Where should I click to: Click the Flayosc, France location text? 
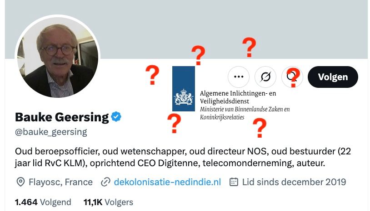pos(60,182)
